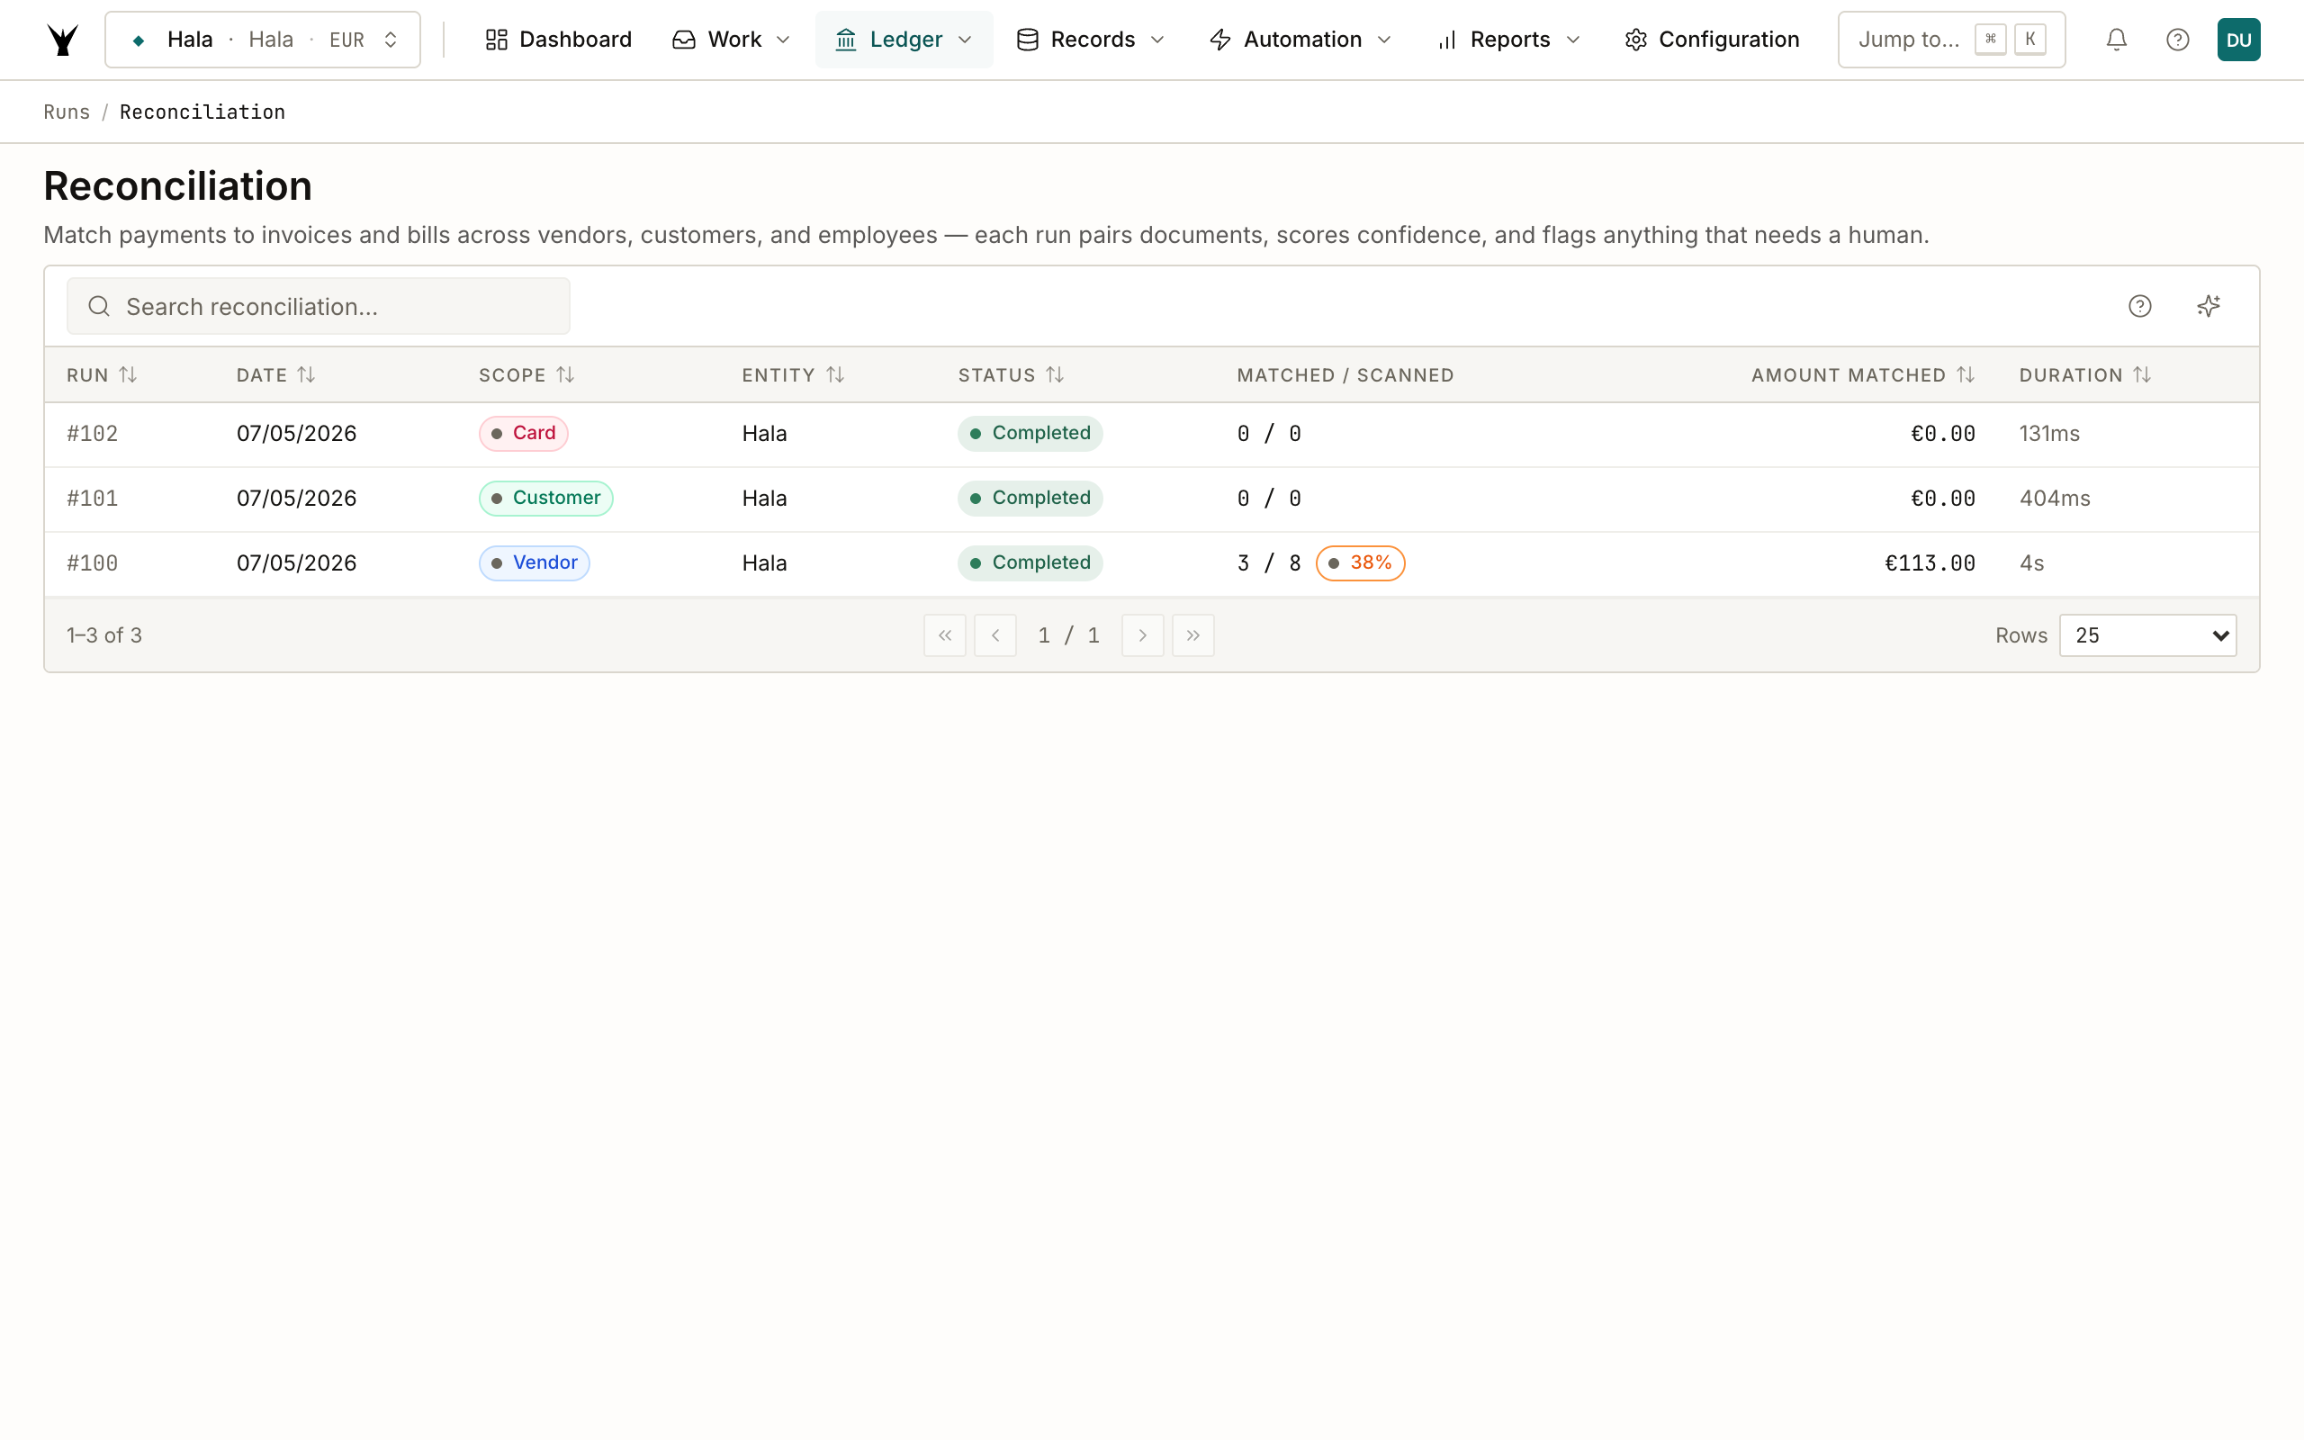Viewport: 2304px width, 1440px height.
Task: Open the Configuration page
Action: pyautogui.click(x=1712, y=39)
